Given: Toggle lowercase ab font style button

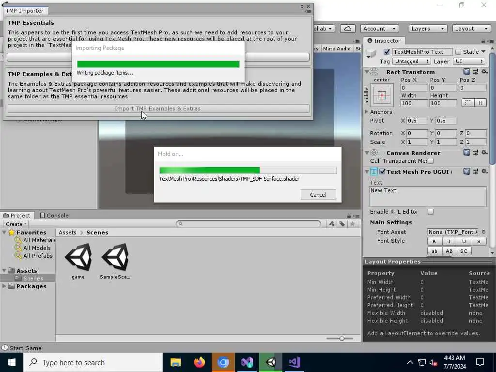Looking at the screenshot, I should [434, 251].
